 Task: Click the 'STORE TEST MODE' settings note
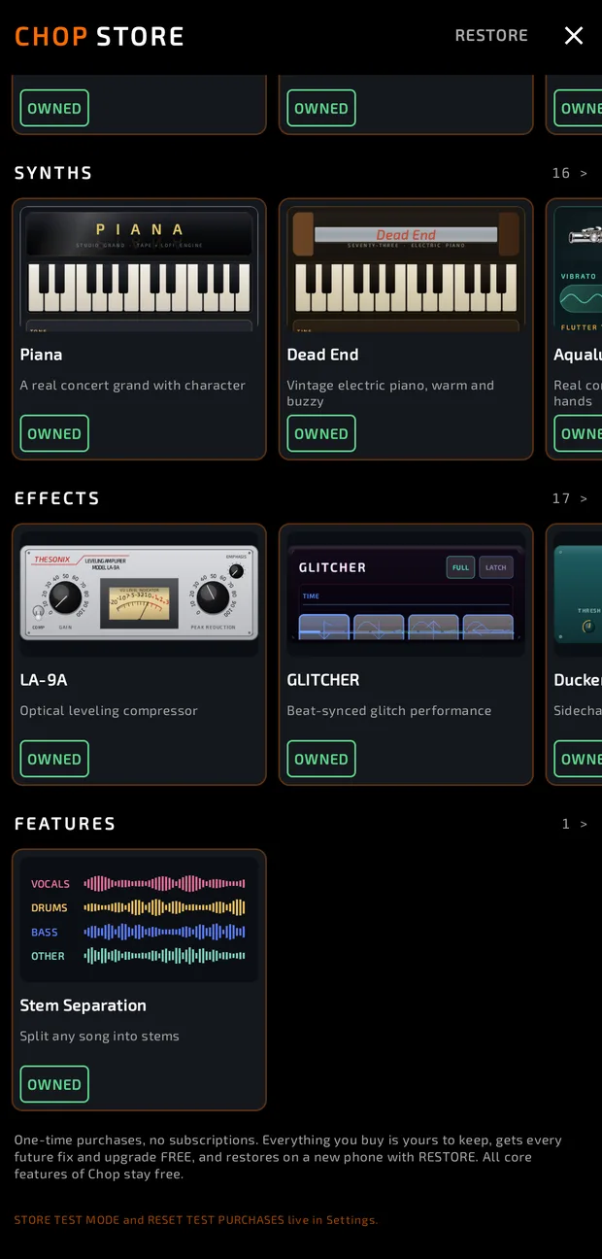(x=196, y=1220)
